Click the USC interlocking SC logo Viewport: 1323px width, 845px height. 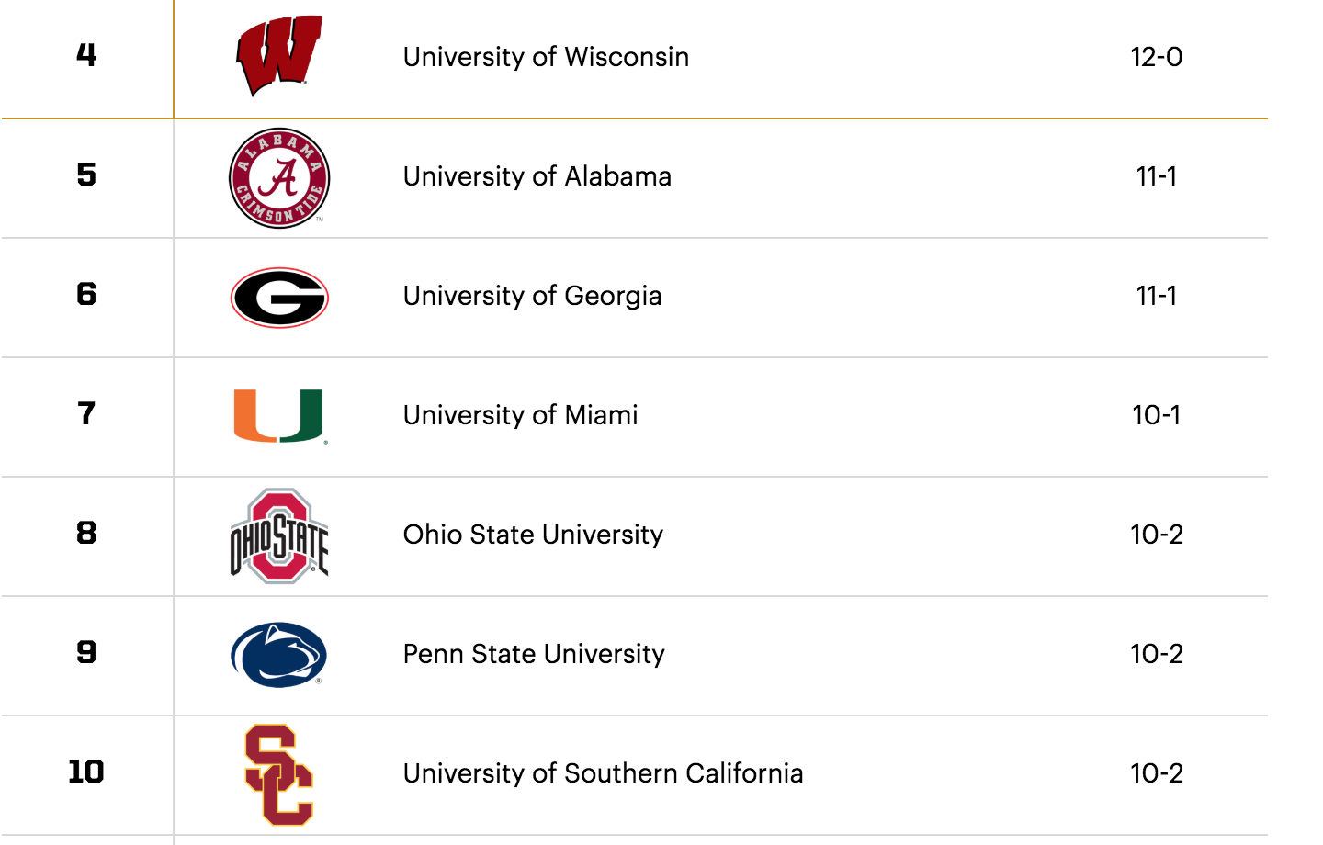click(x=279, y=774)
